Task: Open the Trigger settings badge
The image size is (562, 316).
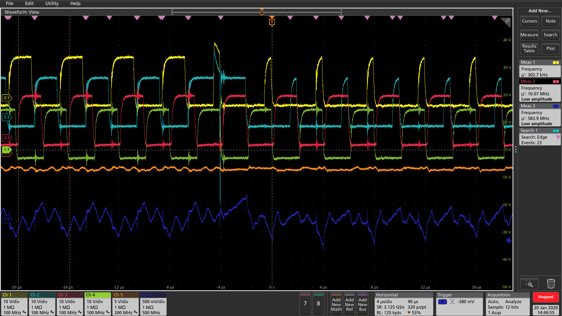Action: pyautogui.click(x=459, y=304)
